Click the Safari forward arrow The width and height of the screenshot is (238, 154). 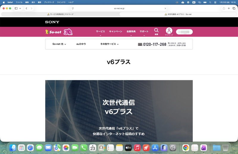tap(31, 8)
